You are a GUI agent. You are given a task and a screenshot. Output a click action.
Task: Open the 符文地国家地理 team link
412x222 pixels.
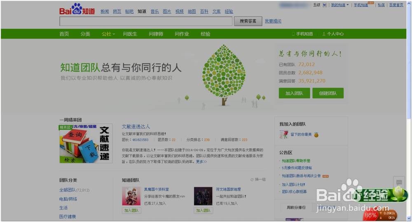click(x=228, y=189)
